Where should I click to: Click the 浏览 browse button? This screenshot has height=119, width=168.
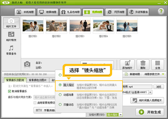159,87
